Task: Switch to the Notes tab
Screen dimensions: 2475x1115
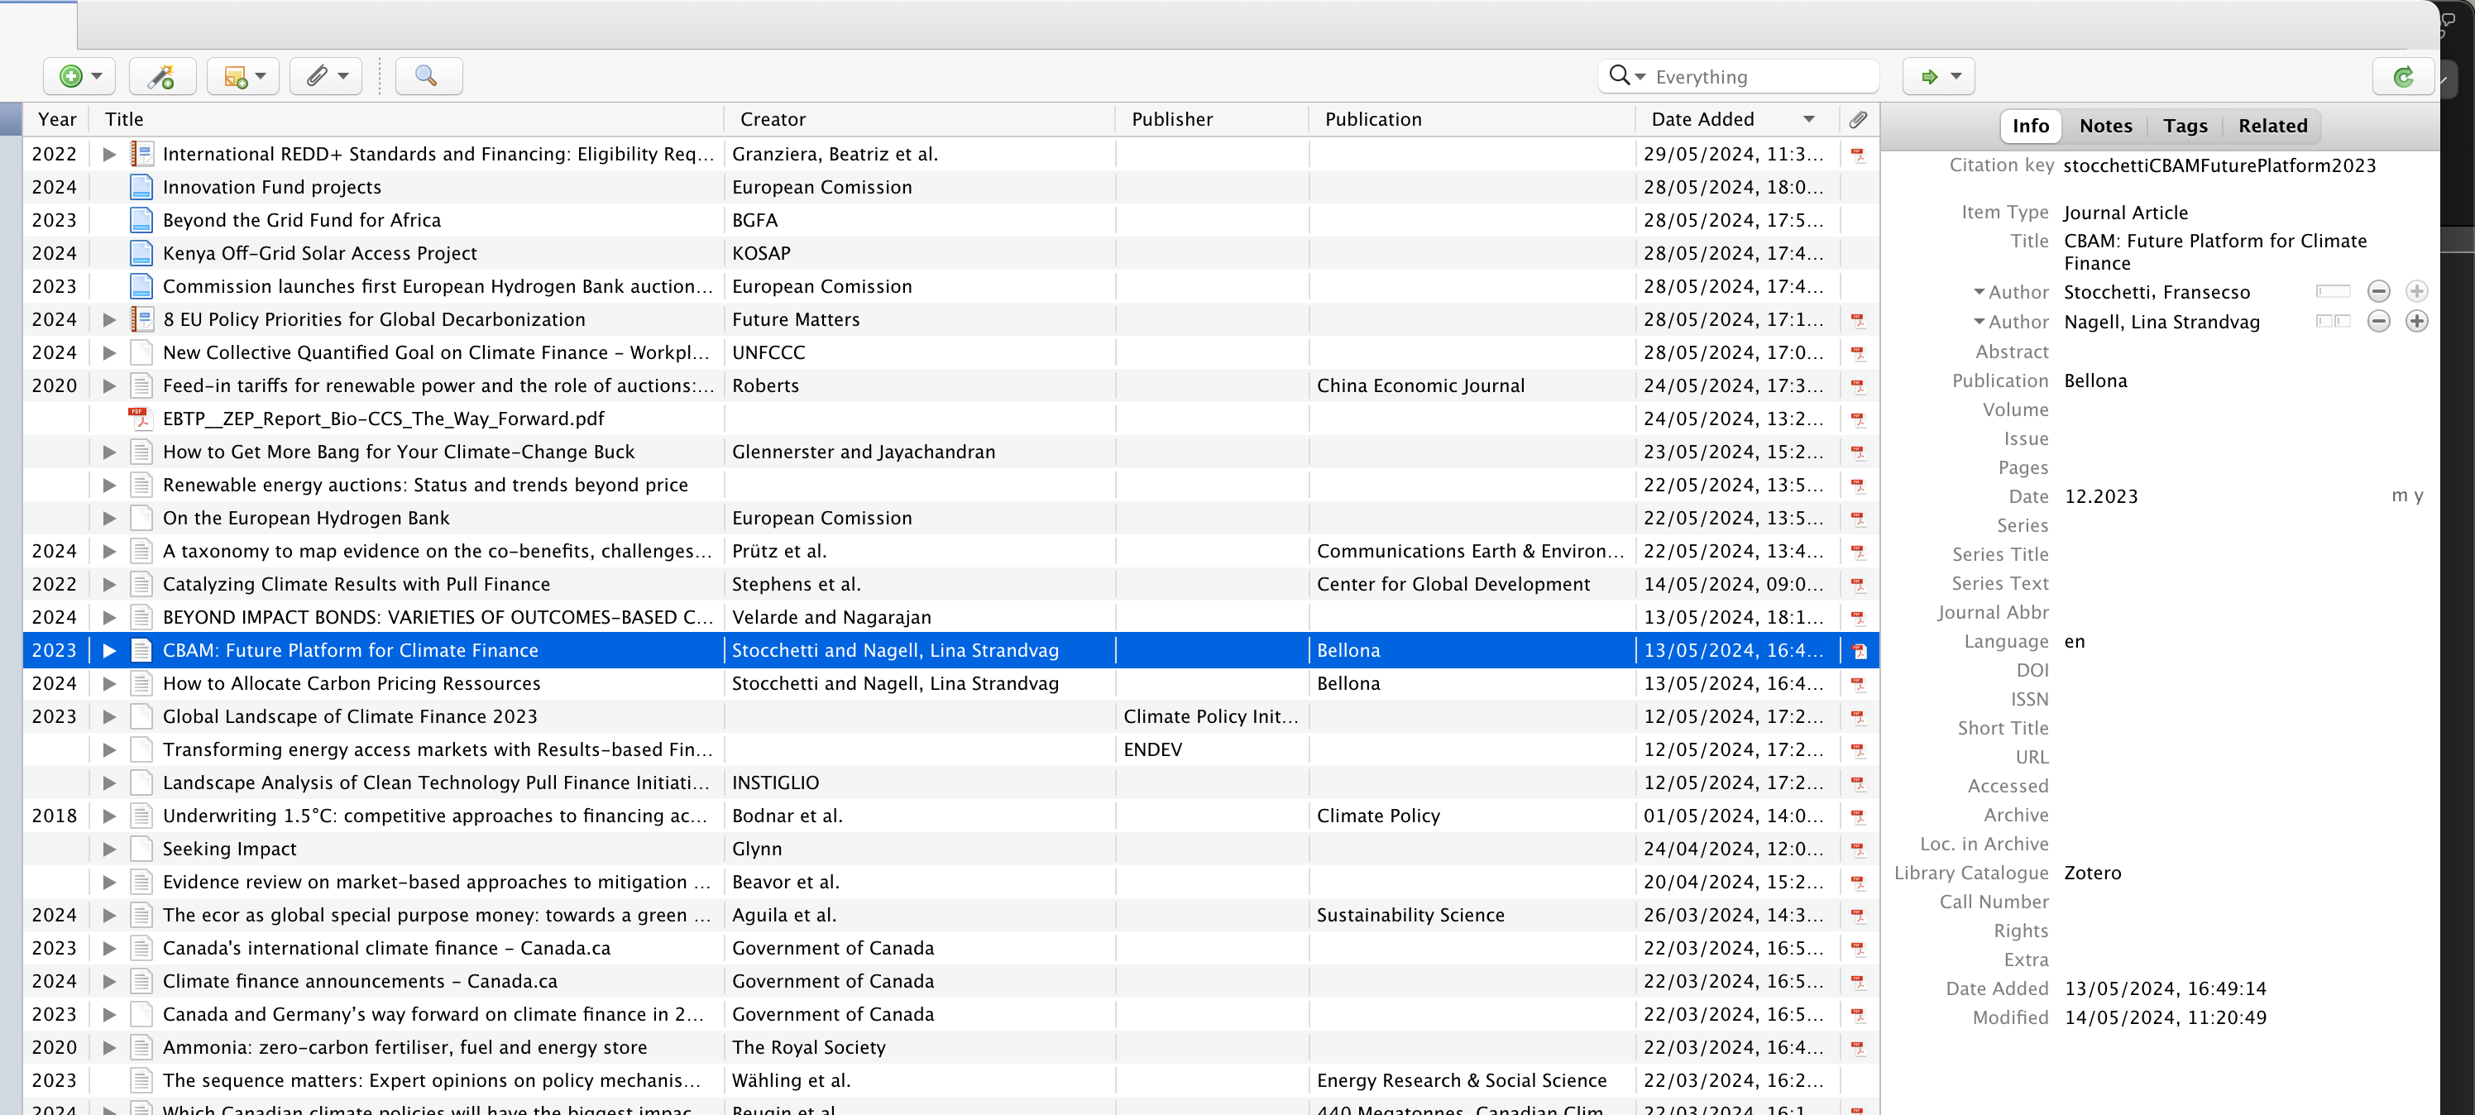Action: pyautogui.click(x=2105, y=126)
